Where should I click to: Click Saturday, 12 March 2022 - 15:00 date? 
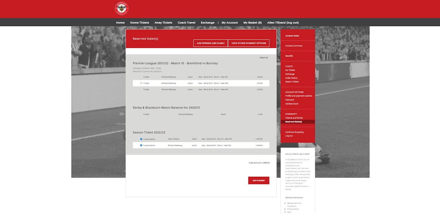coord(147,68)
